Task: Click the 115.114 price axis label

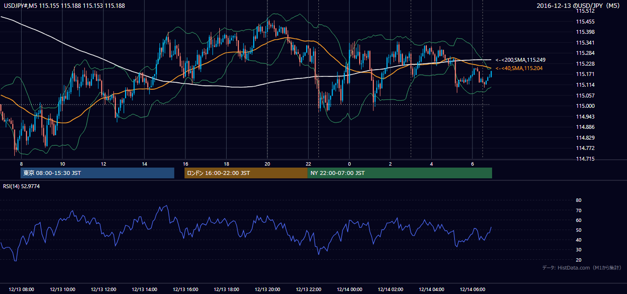Action: click(x=585, y=85)
